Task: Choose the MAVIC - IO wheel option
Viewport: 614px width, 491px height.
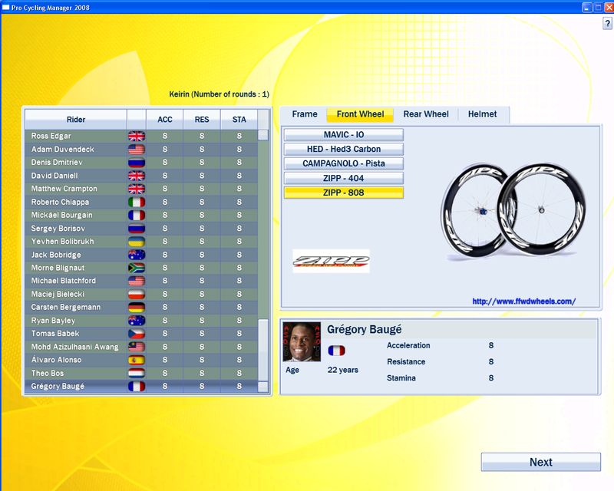Action: pyautogui.click(x=343, y=134)
